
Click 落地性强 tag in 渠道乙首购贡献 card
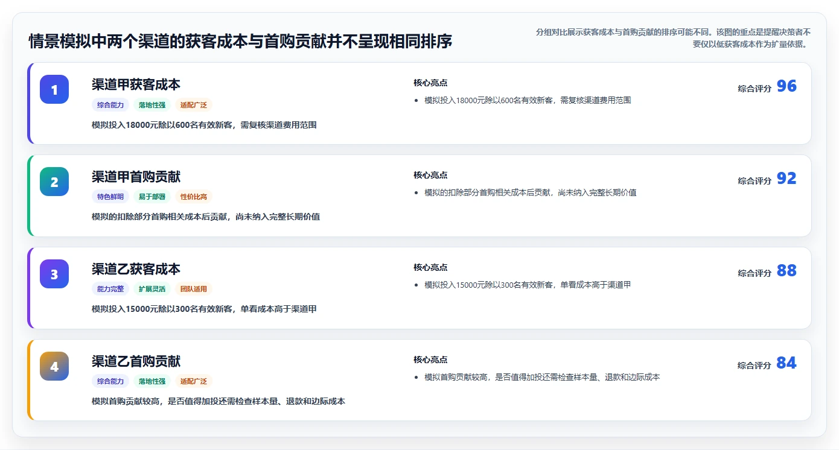[152, 381]
